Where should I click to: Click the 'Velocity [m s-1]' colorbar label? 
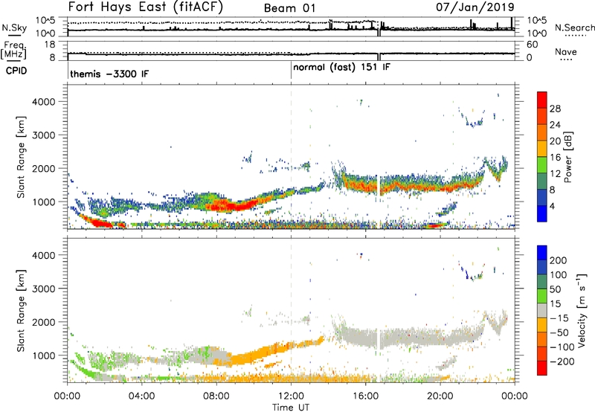click(x=581, y=310)
